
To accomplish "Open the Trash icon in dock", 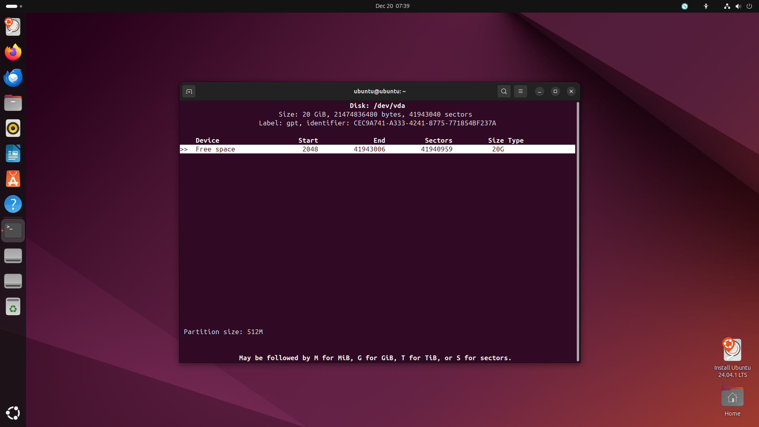I will (x=13, y=306).
